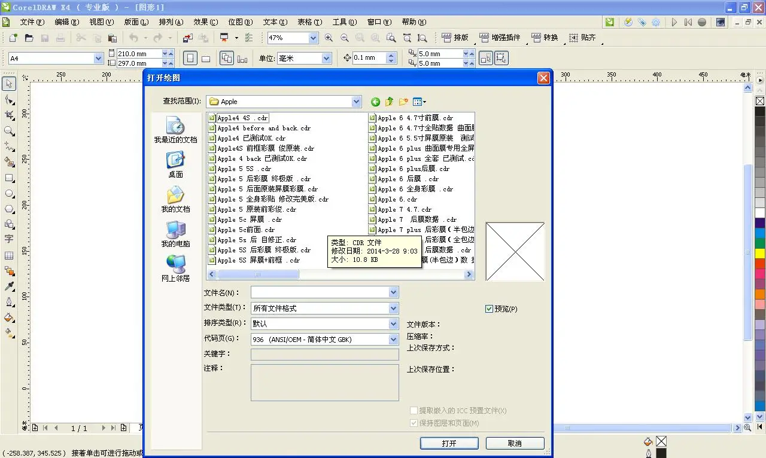Expand the Code page (代码页) dropdown
Viewport: 766px width, 458px height.
pyautogui.click(x=393, y=339)
